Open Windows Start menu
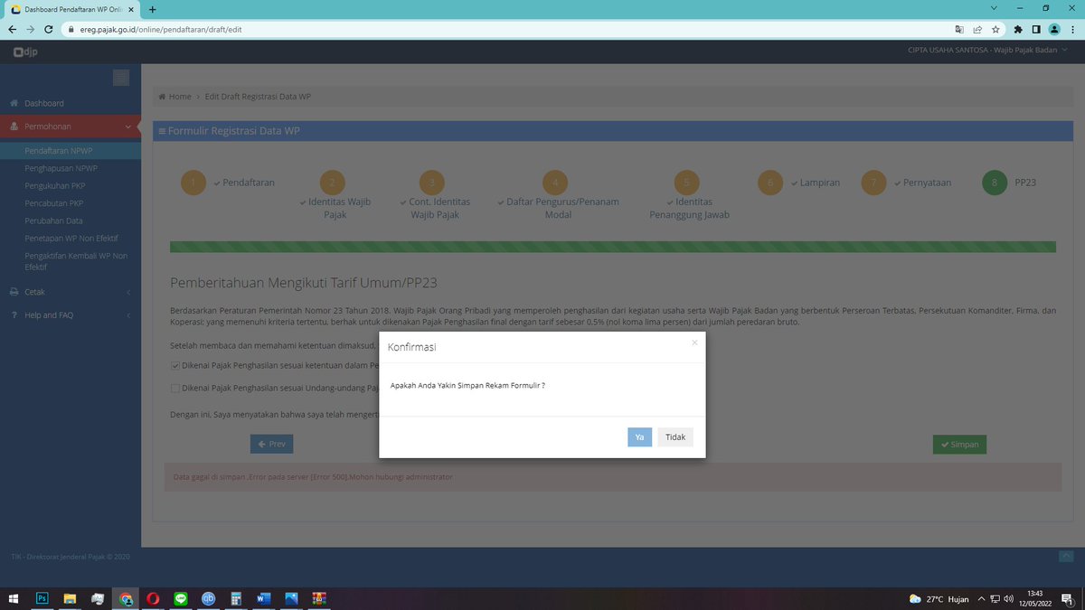Screen dimensions: 1085x610 14,598
